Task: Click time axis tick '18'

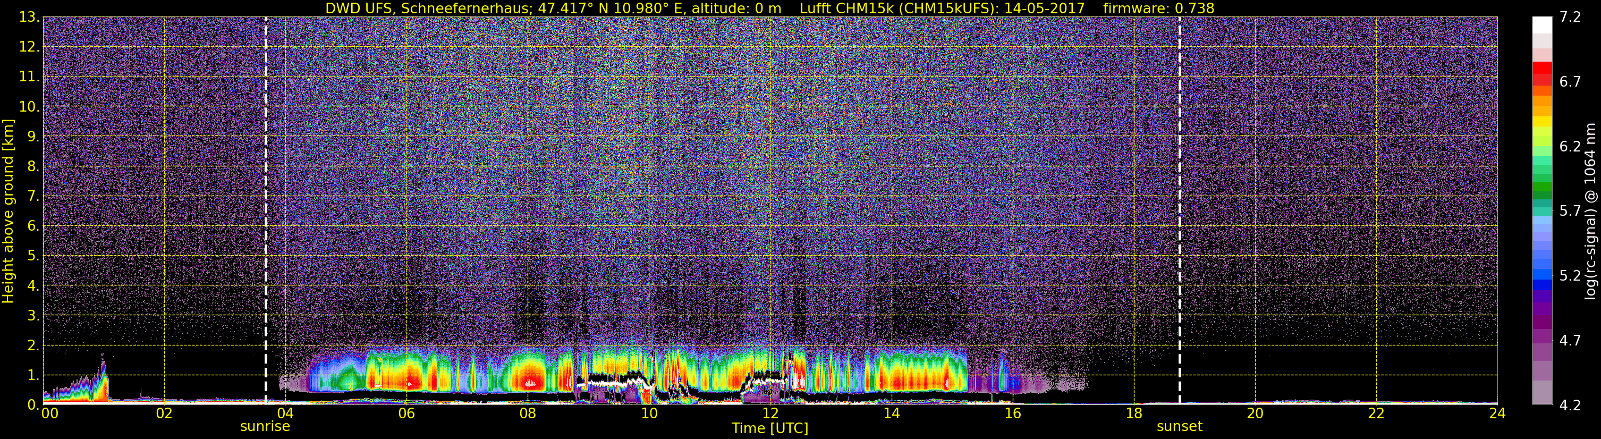Action: pyautogui.click(x=1133, y=413)
